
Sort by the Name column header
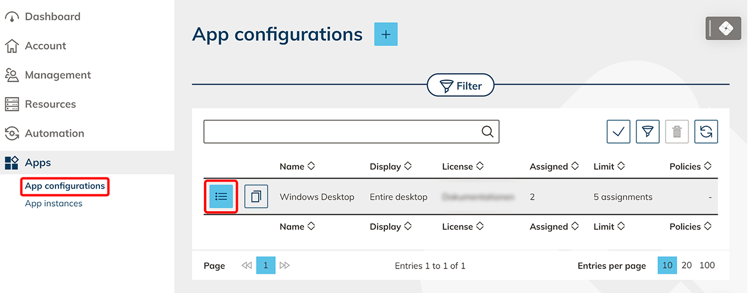click(x=297, y=166)
